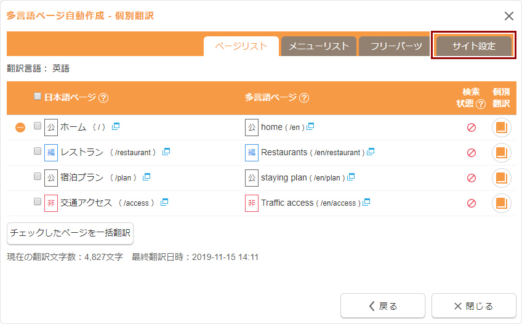Click the search status icon for staying plan
This screenshot has width=522, height=324.
coord(472,178)
